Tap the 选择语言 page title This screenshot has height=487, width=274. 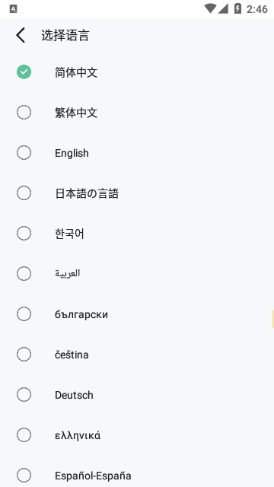click(65, 36)
